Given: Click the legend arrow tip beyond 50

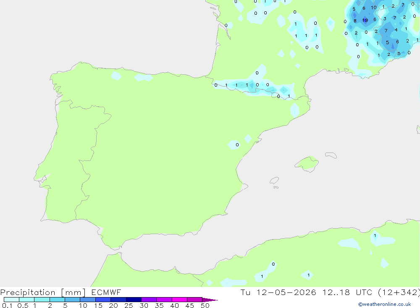Looking at the screenshot, I should point(210,300).
